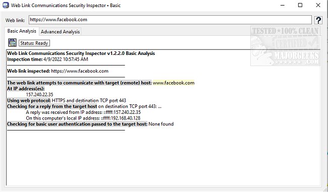Click the analysis start icon beside Status
The image size is (328, 192).
pyautogui.click(x=12, y=43)
